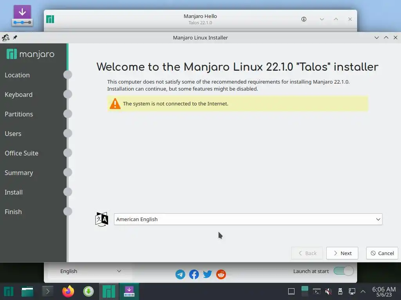Switch to Manjaro Installer taskbar entry

[x=129, y=291]
